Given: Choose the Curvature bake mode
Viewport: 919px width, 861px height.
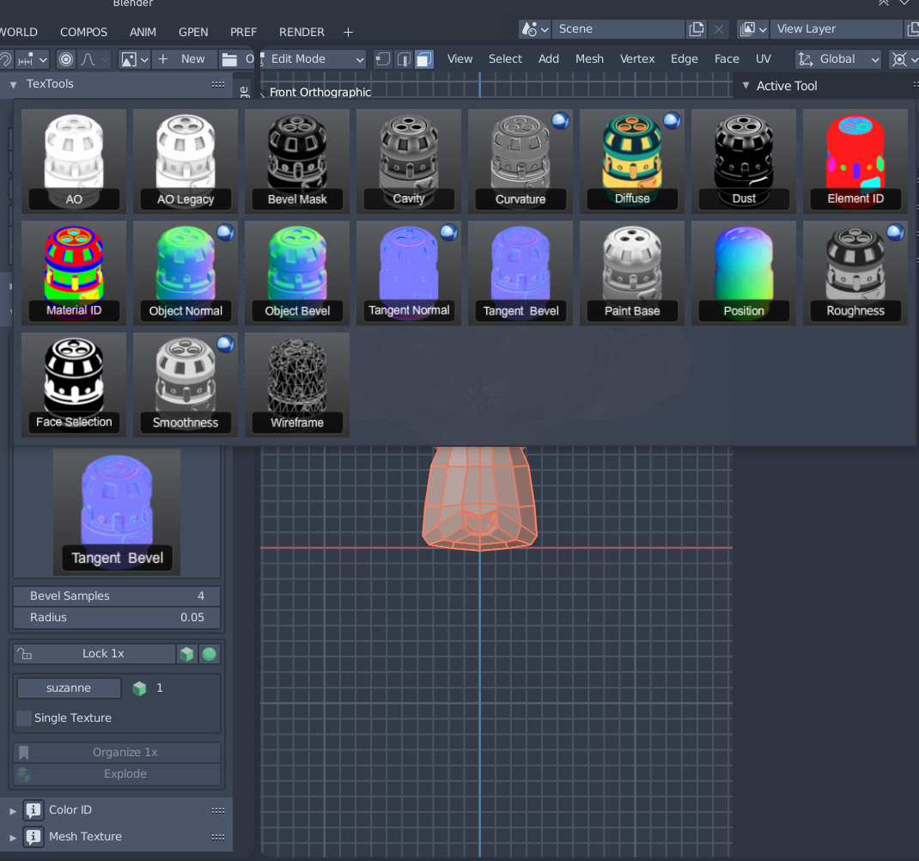Looking at the screenshot, I should (x=520, y=162).
